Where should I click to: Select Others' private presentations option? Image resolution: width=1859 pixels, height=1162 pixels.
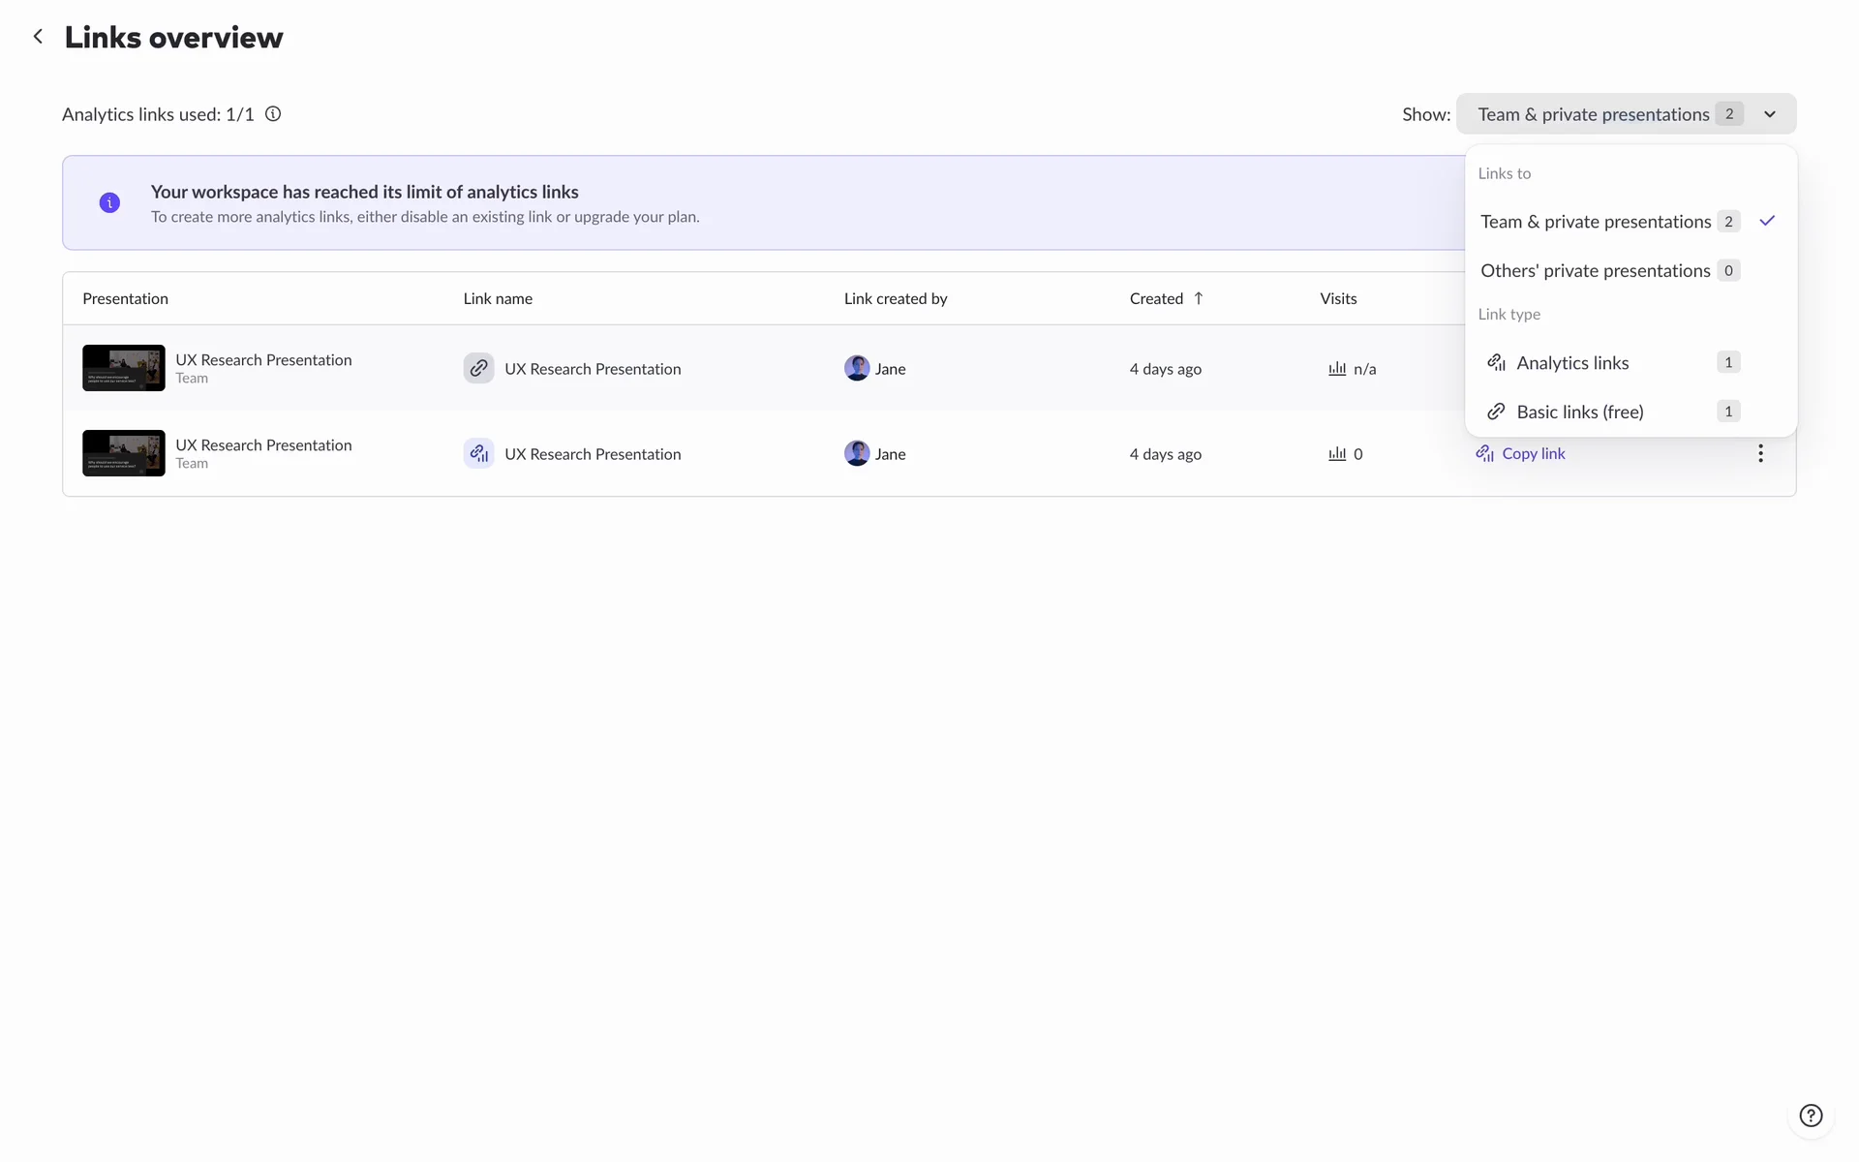(1596, 270)
